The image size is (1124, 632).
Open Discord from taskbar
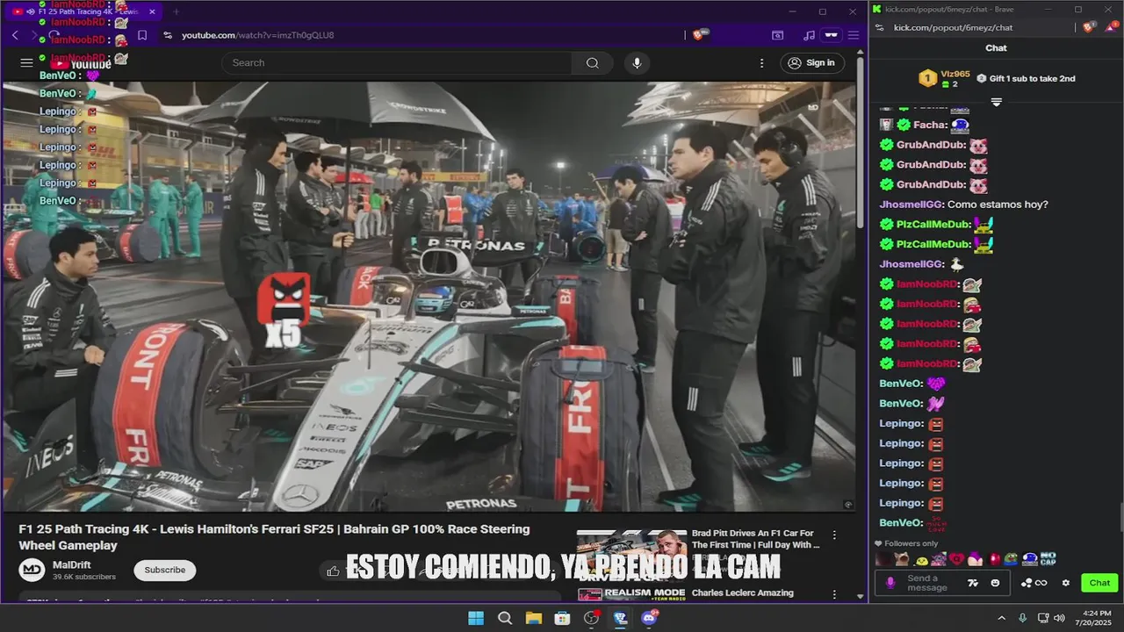[650, 618]
